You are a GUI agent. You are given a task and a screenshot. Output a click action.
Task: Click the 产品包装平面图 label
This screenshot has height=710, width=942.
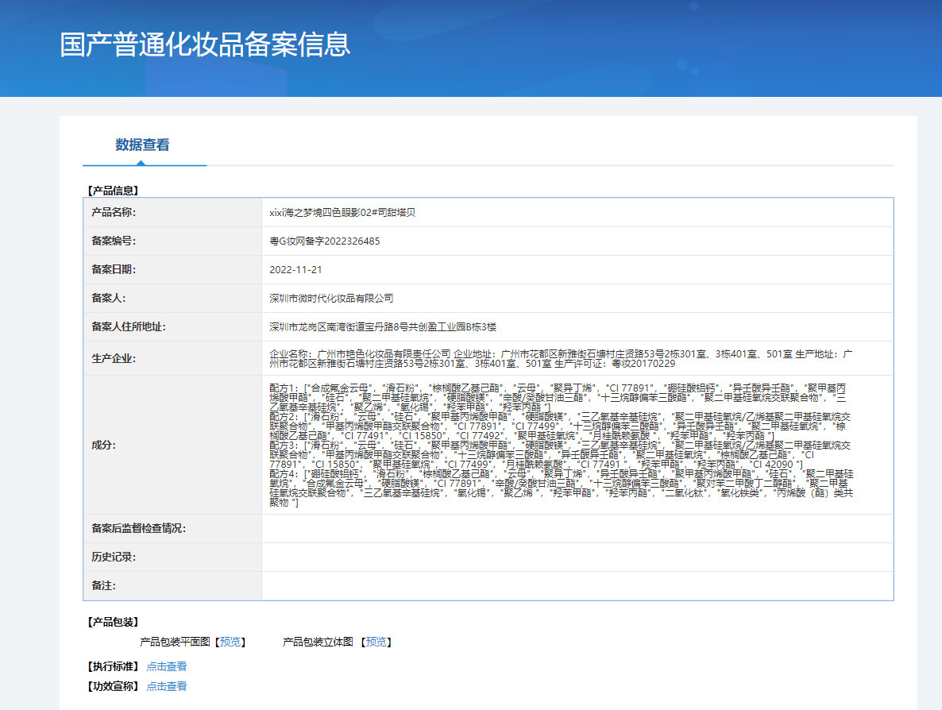(x=175, y=642)
